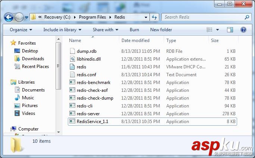The width and height of the screenshot is (255, 158).
Task: Open Computer in navigation pane
Action: 28,129
